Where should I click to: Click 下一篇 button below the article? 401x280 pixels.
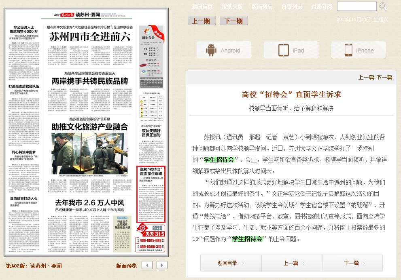[x=351, y=263]
